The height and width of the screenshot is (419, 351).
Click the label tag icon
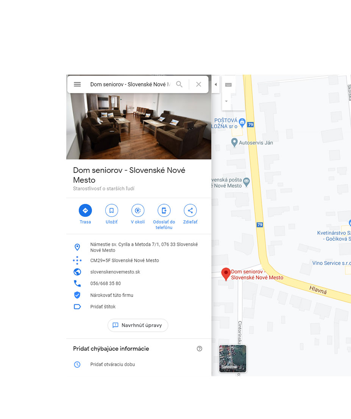[77, 306]
